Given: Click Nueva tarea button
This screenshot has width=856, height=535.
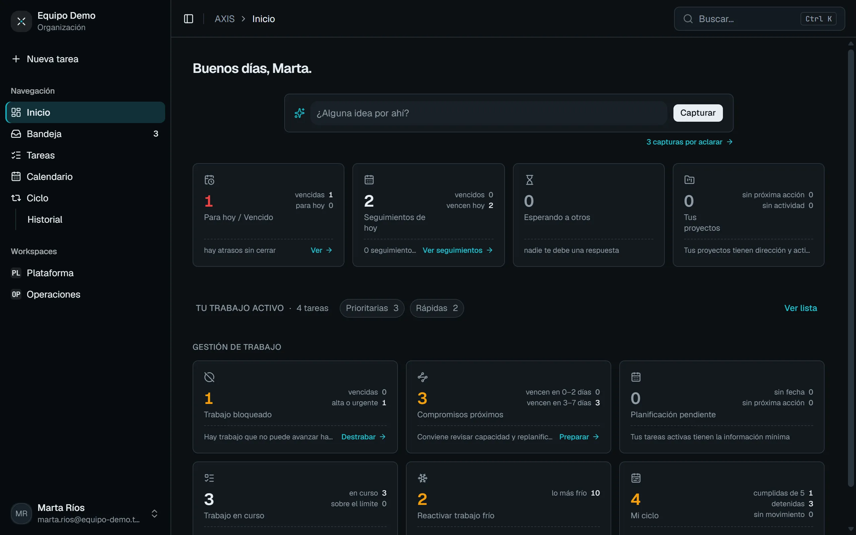Looking at the screenshot, I should point(85,59).
